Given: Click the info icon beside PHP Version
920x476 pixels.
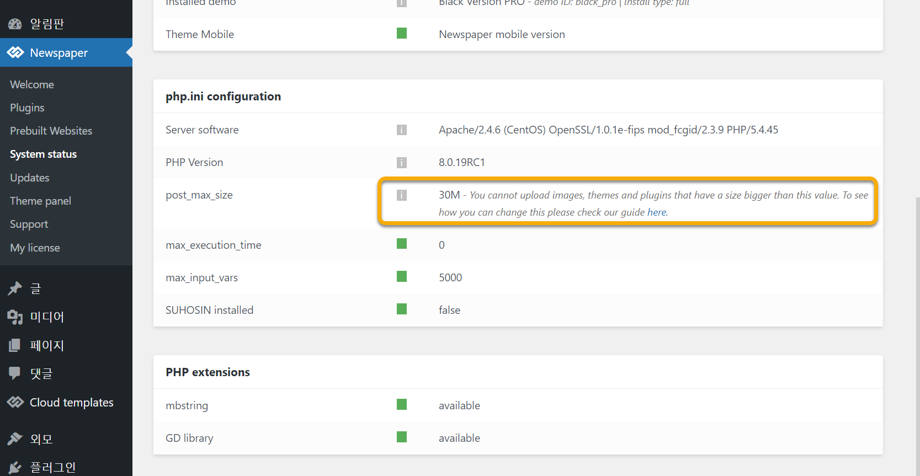Looking at the screenshot, I should click(402, 162).
